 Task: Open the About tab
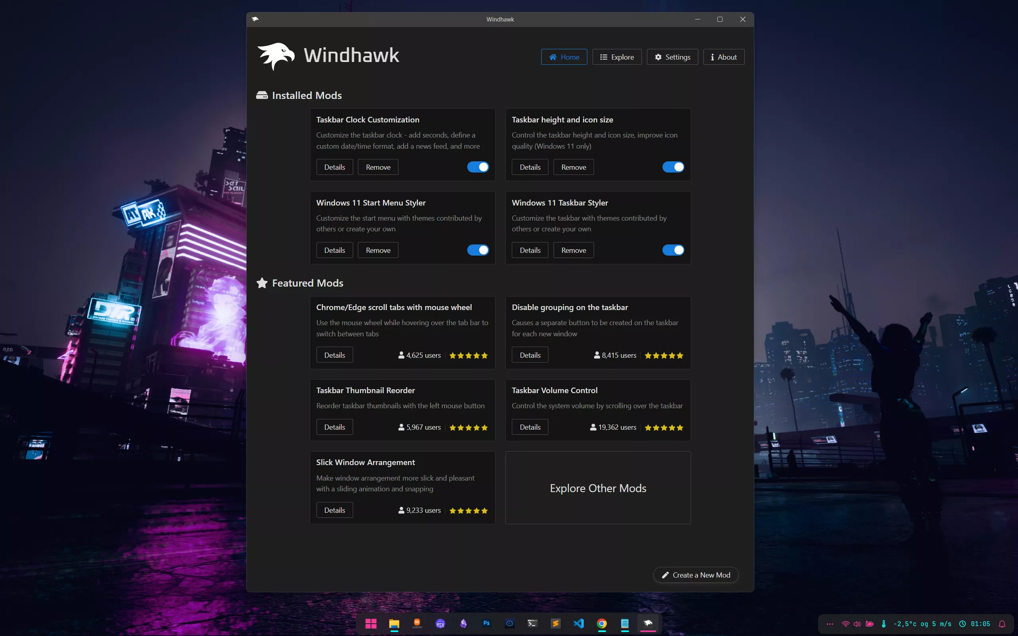click(724, 57)
